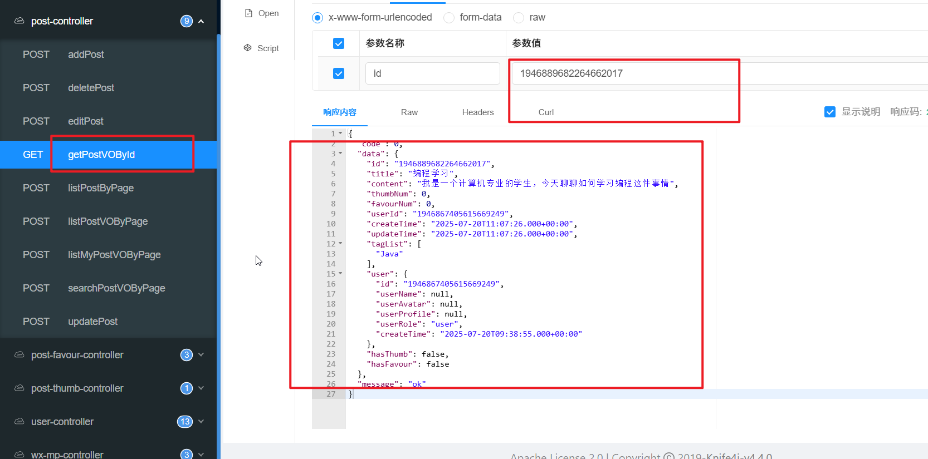Click the cloud icon beside post-controller
Viewport: 928px width, 459px height.
pos(19,21)
